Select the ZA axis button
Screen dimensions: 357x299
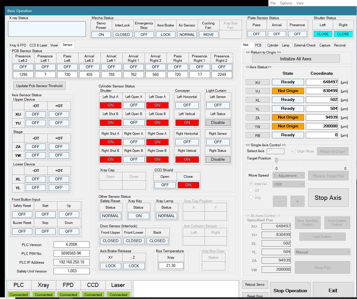pyautogui.click(x=258, y=118)
